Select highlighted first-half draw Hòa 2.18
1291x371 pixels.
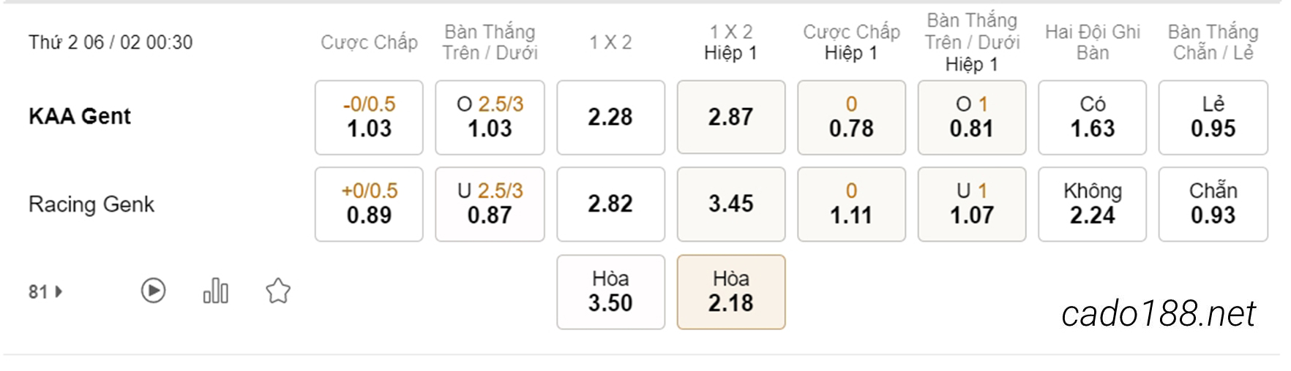(731, 292)
